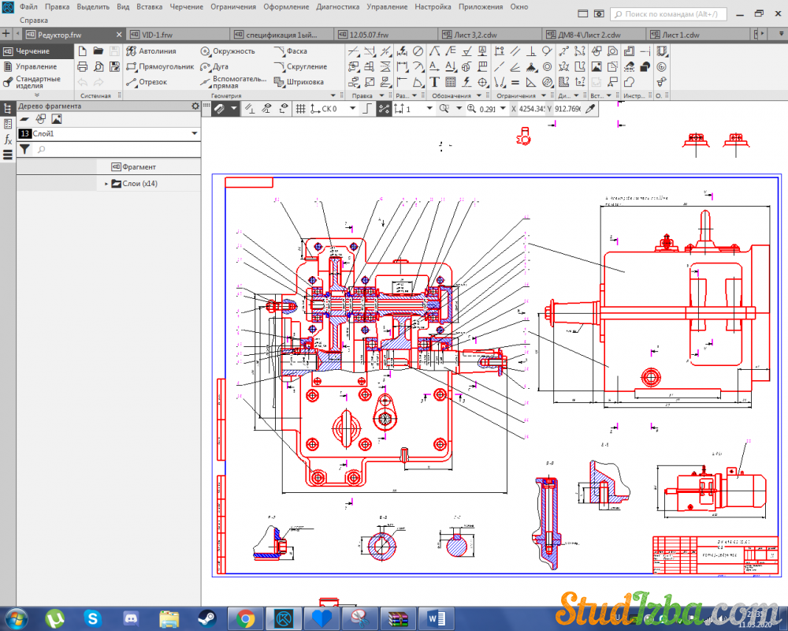The height and width of the screenshot is (631, 788).
Task: Toggle the grid display button
Action: 300,109
